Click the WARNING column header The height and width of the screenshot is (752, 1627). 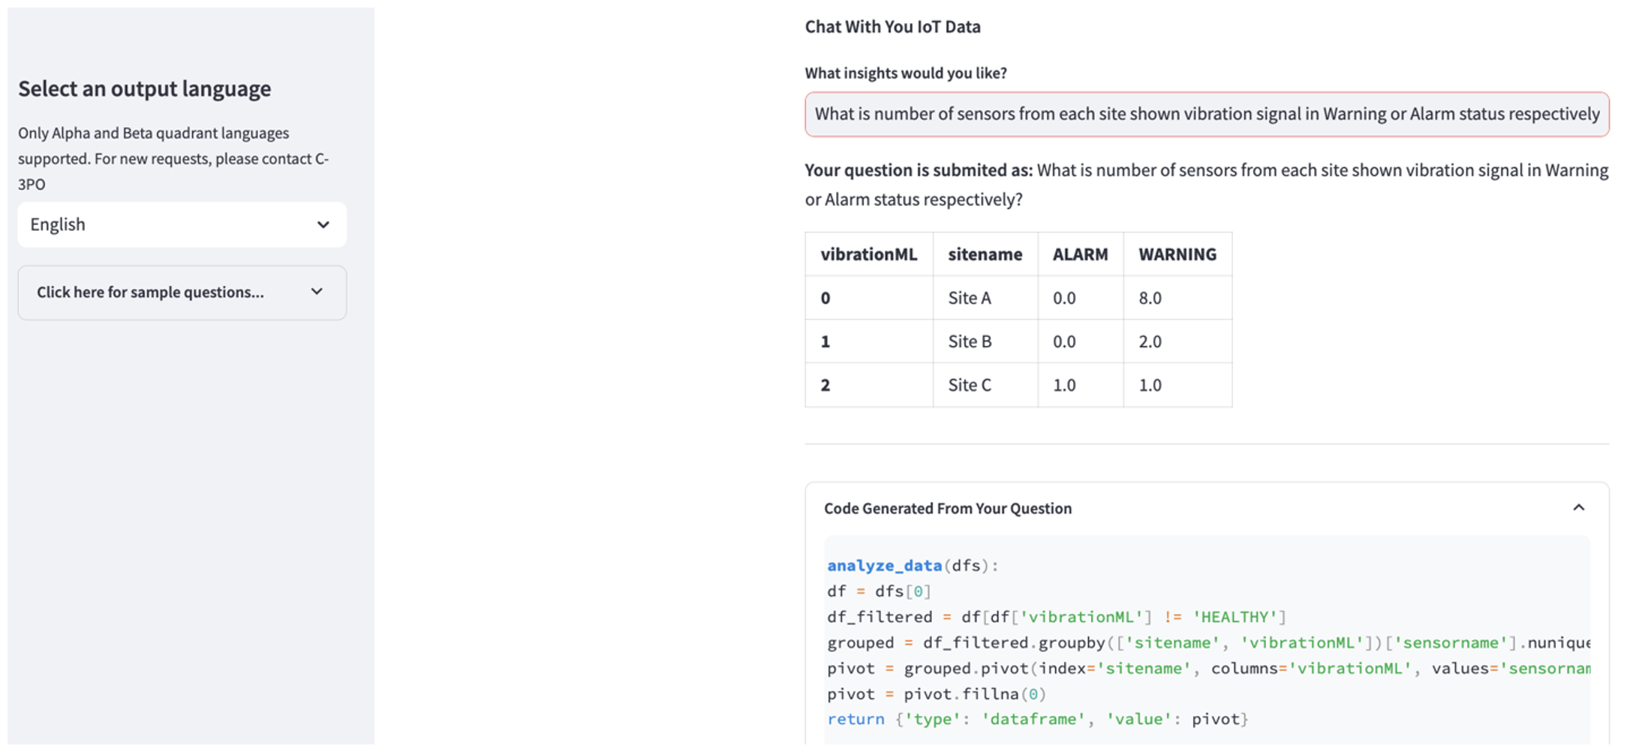point(1177,254)
